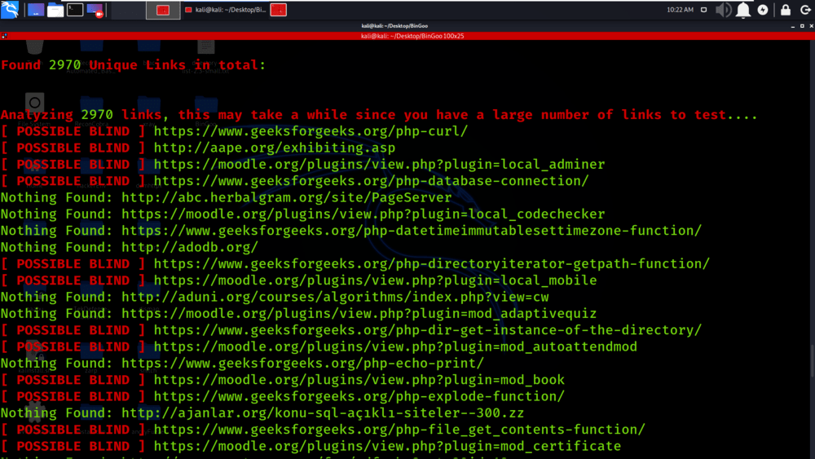Minimize the BinGoo terminal window
The width and height of the screenshot is (815, 459).
pyautogui.click(x=793, y=26)
